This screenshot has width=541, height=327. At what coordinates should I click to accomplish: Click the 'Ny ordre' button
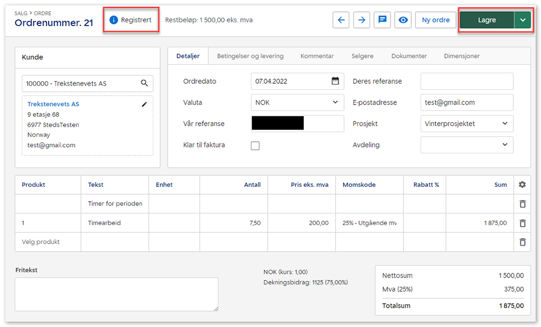point(435,20)
